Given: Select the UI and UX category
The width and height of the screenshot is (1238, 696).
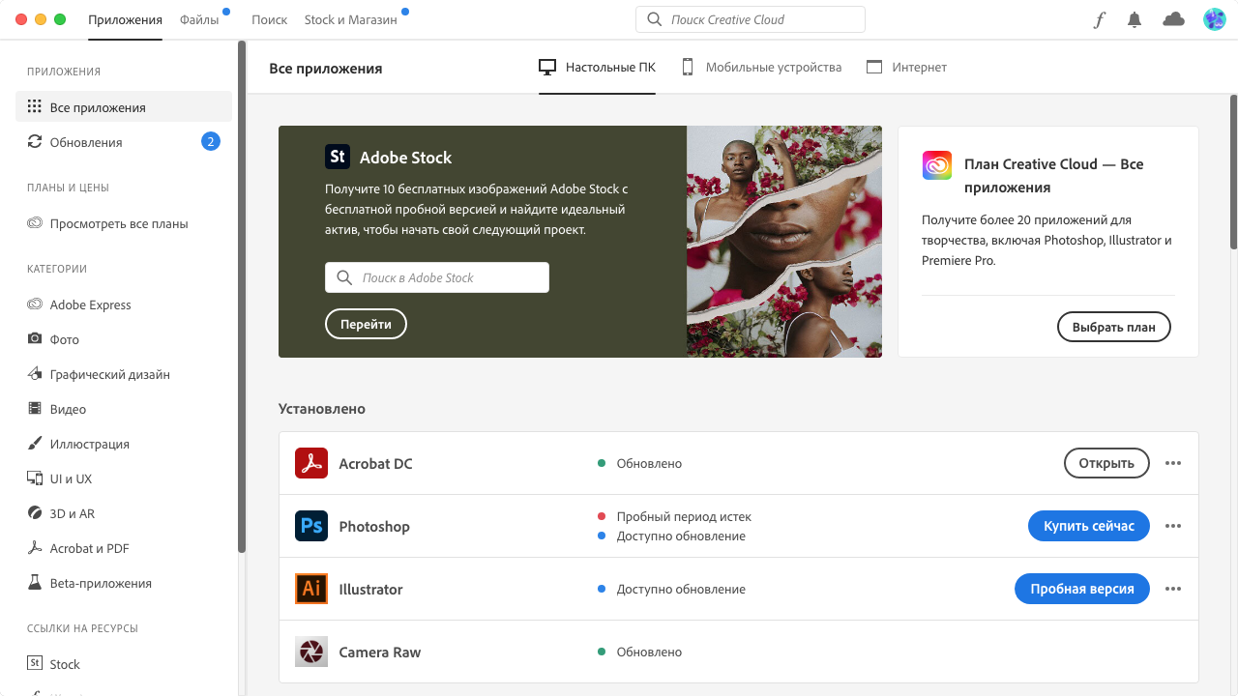Looking at the screenshot, I should tap(124, 478).
